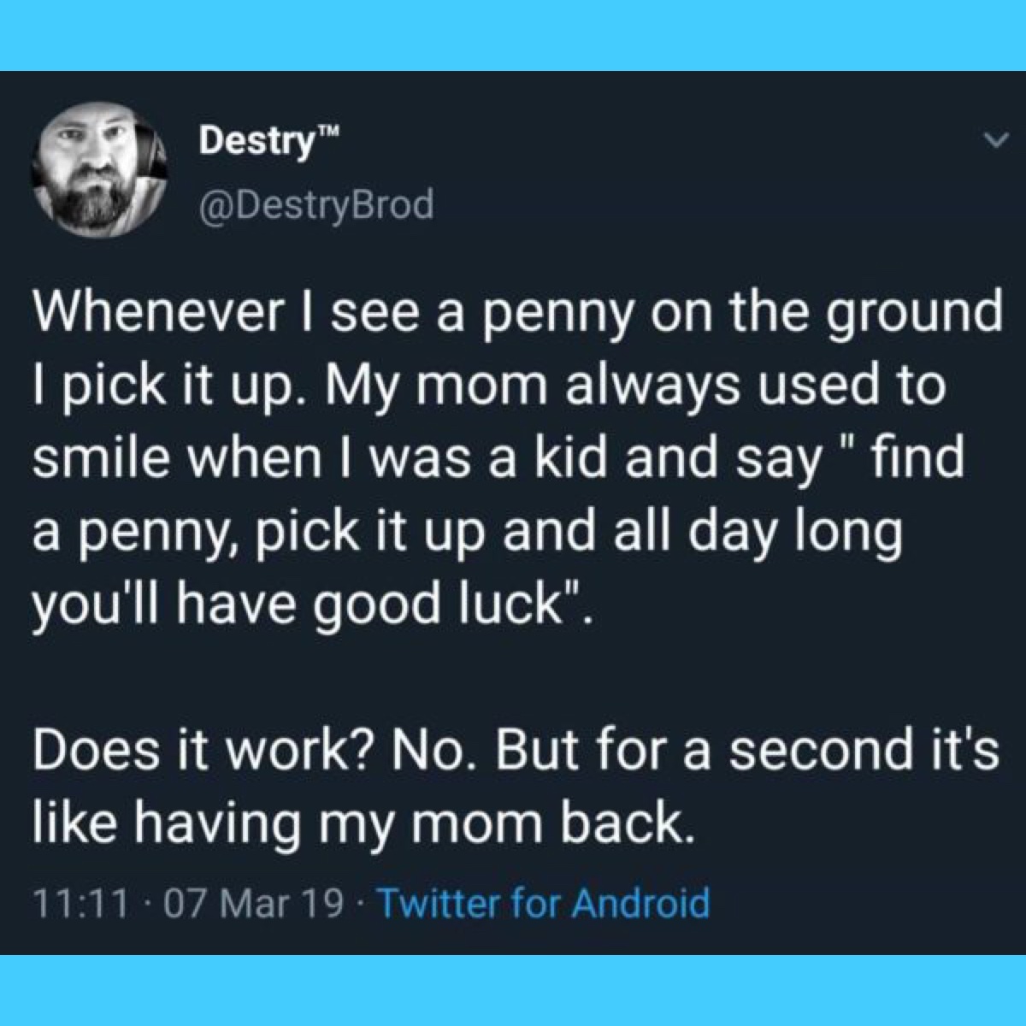This screenshot has height=1026, width=1026.
Task: Click the line starting "smile when I was"
Action: [498, 459]
